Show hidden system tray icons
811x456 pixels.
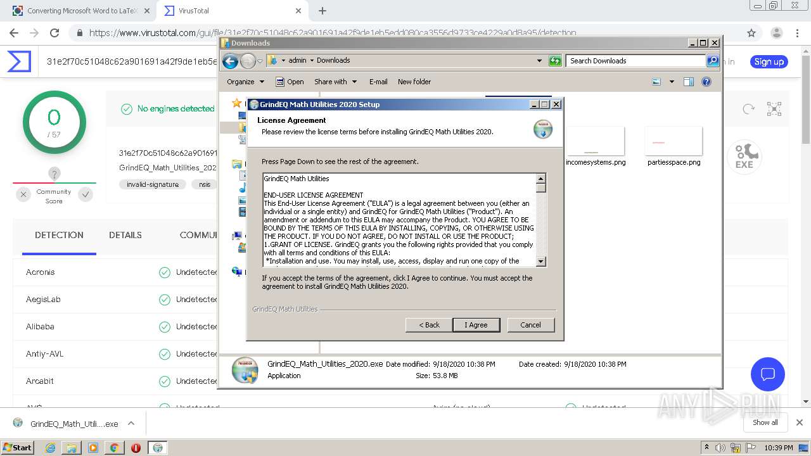(x=706, y=448)
